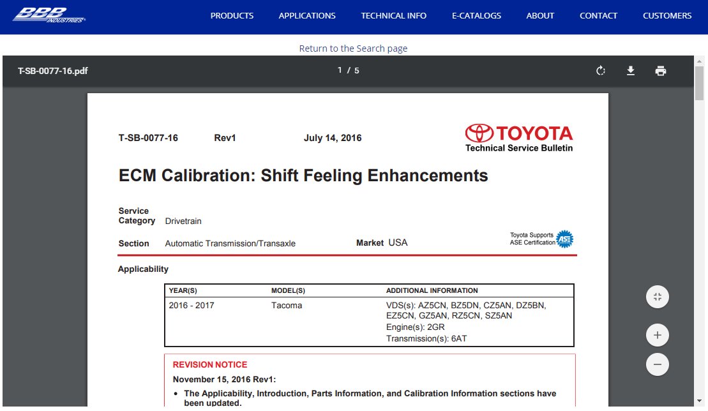
Task: Open the Customers menu
Action: coord(667,16)
